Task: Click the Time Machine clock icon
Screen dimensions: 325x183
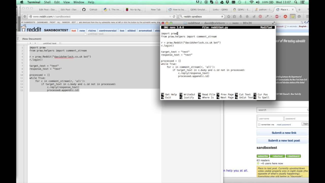Action: [239, 2]
